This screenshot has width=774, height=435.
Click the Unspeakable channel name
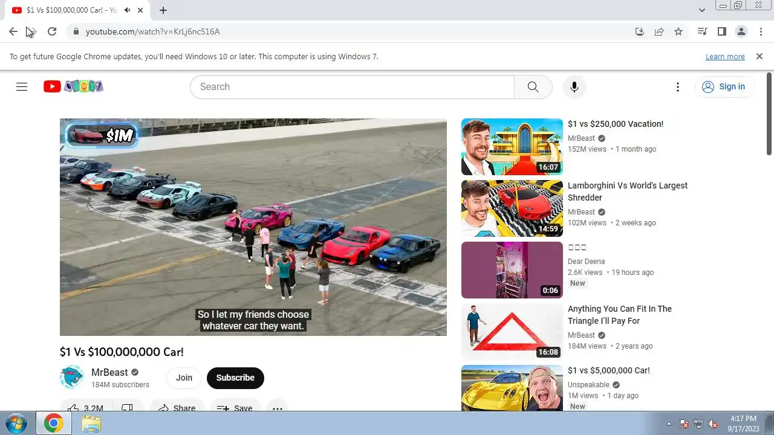588,385
